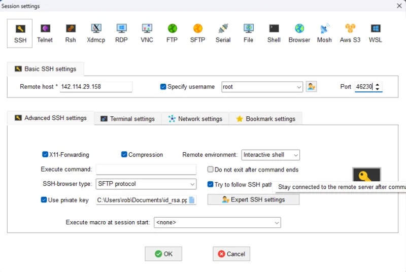The height and width of the screenshot is (272, 406).
Task: Choose the File session type
Action: [248, 33]
